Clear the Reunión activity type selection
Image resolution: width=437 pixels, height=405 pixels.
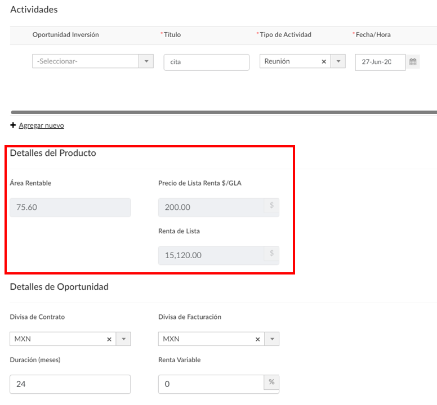click(x=324, y=61)
